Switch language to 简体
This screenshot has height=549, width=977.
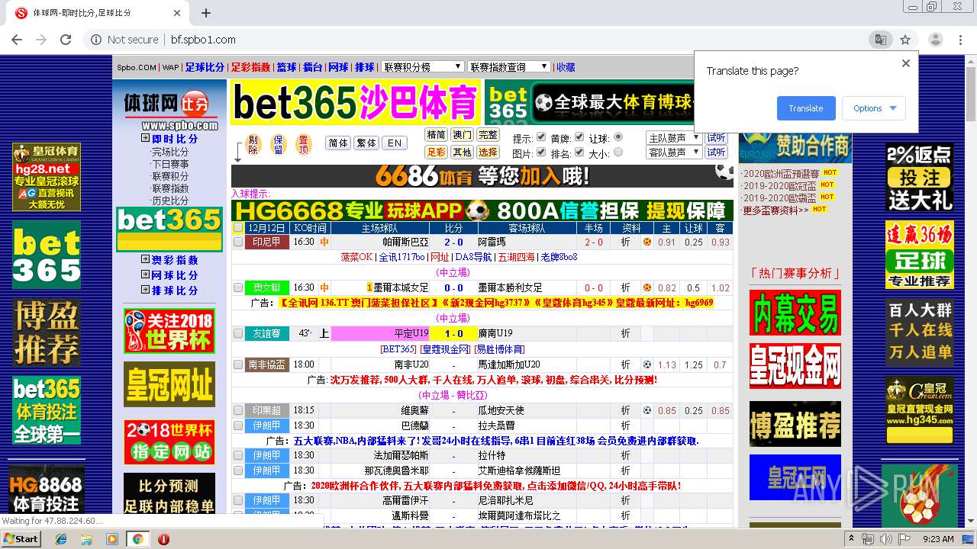coord(337,143)
